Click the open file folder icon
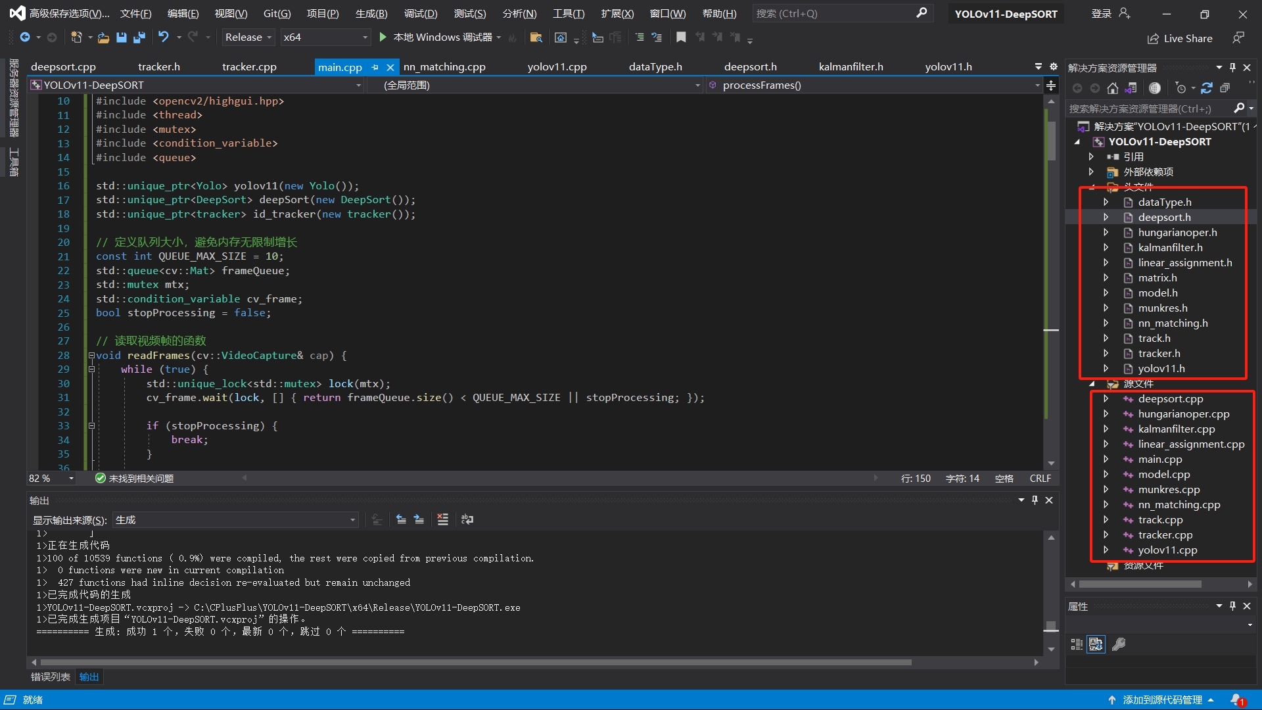1262x710 pixels. pos(103,37)
